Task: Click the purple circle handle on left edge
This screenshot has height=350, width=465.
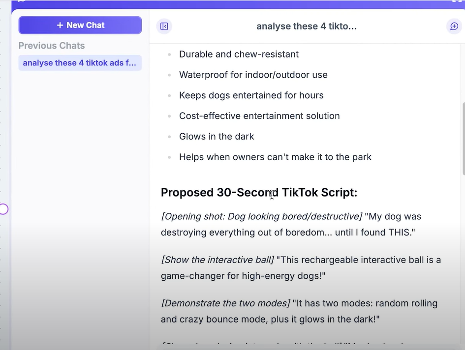Action: pyautogui.click(x=3, y=209)
